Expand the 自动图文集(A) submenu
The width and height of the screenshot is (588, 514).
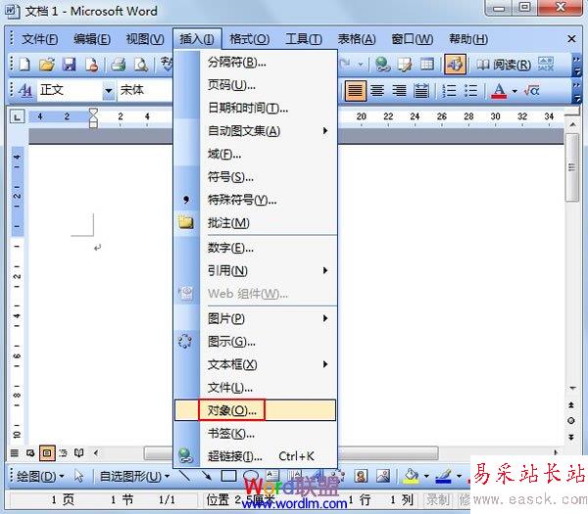[256, 131]
